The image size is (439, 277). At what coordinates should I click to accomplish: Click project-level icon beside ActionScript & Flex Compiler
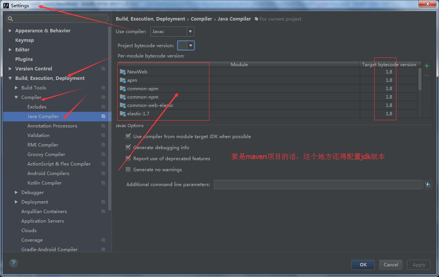point(103,164)
